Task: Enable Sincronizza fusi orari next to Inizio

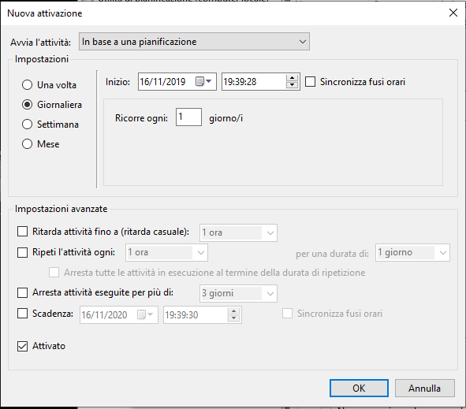Action: point(310,82)
